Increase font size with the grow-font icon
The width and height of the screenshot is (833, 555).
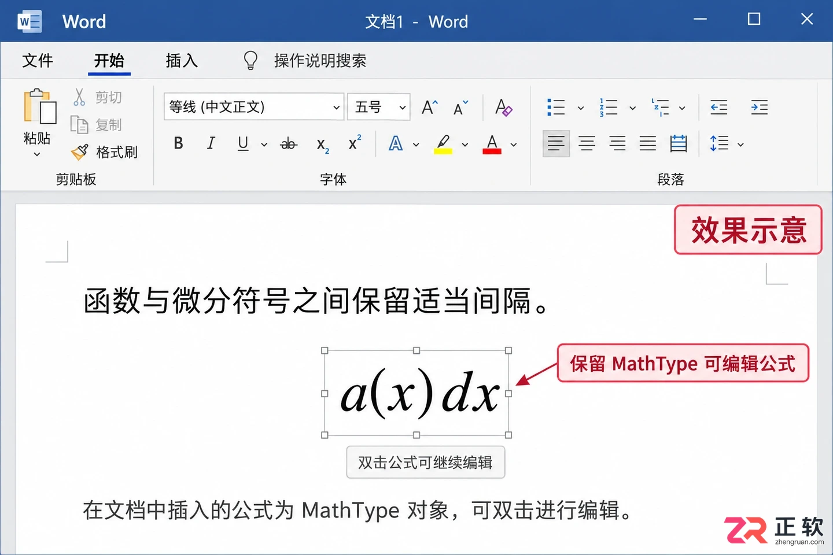430,107
